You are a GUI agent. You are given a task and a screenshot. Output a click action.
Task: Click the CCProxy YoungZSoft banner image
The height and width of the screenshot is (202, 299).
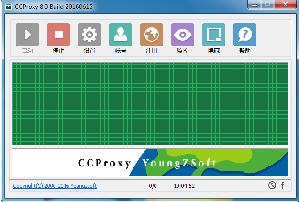pos(150,162)
